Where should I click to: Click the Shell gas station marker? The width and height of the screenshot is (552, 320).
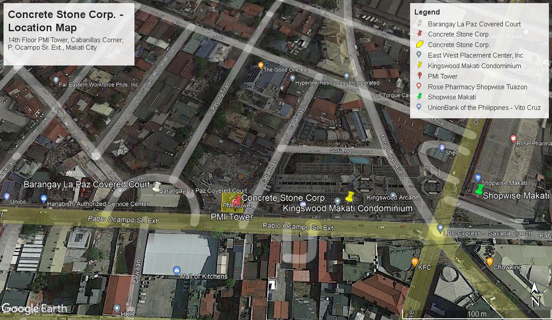(x=442, y=148)
